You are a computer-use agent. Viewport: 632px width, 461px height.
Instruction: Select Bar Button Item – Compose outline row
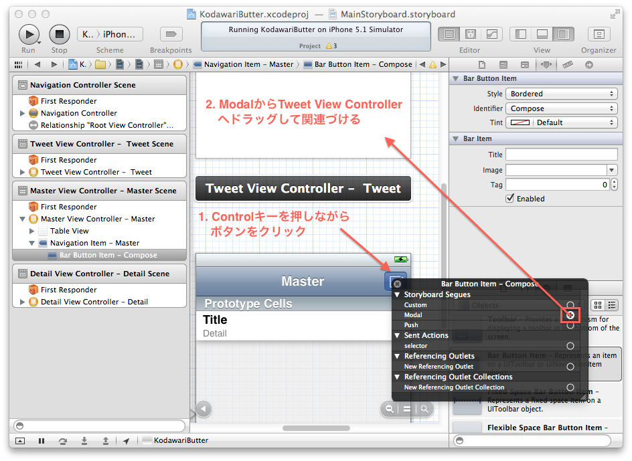(100, 255)
